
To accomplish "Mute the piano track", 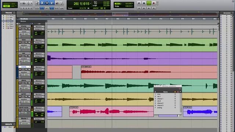I will point(29,83).
